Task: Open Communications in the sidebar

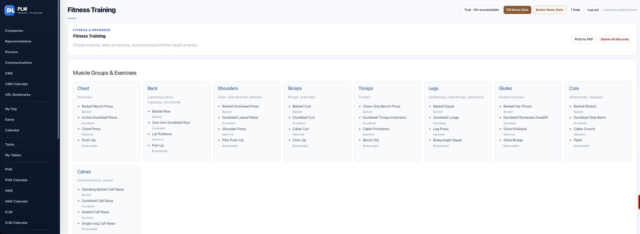Action: (18, 63)
